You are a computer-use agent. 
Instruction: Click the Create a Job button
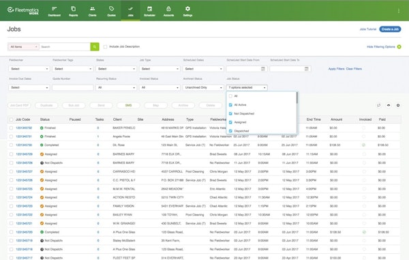click(390, 29)
